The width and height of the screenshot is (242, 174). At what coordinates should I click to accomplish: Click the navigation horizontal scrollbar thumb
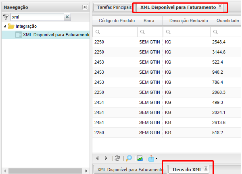[x=45, y=171]
